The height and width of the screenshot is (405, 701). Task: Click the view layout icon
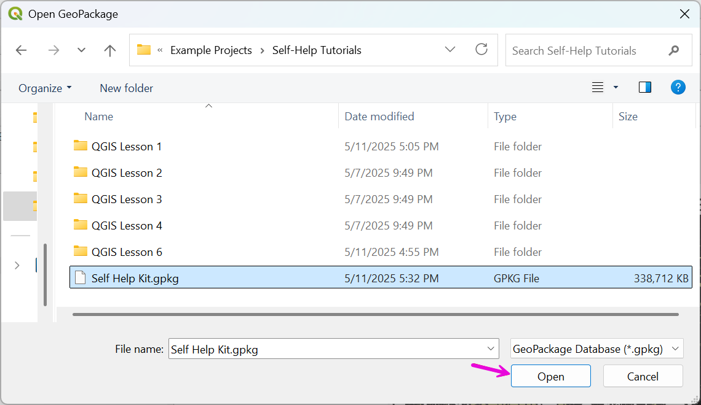[x=598, y=87]
